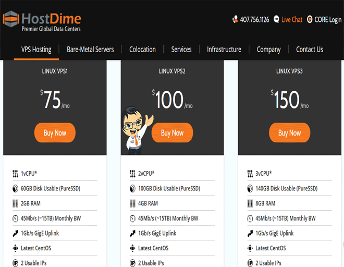Click the HostDime logo
The height and width of the screenshot is (267, 344).
42,21
